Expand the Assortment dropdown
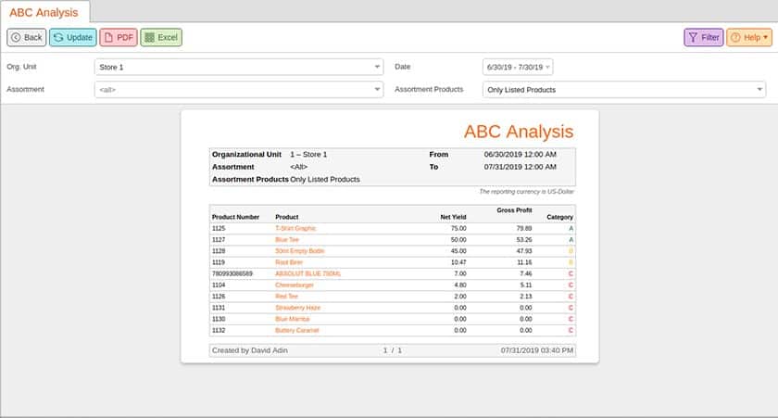Viewport: 778px width, 418px height. point(239,90)
